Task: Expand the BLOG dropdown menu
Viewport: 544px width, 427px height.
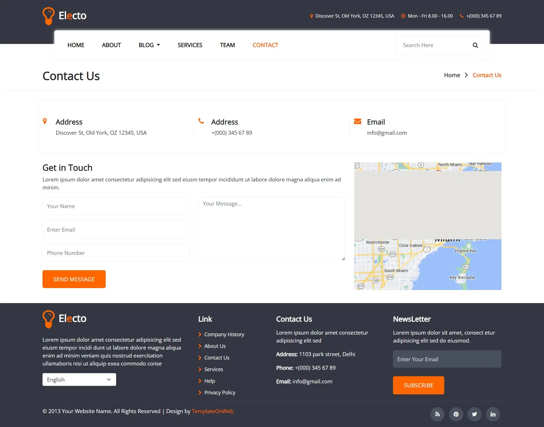Action: point(149,45)
